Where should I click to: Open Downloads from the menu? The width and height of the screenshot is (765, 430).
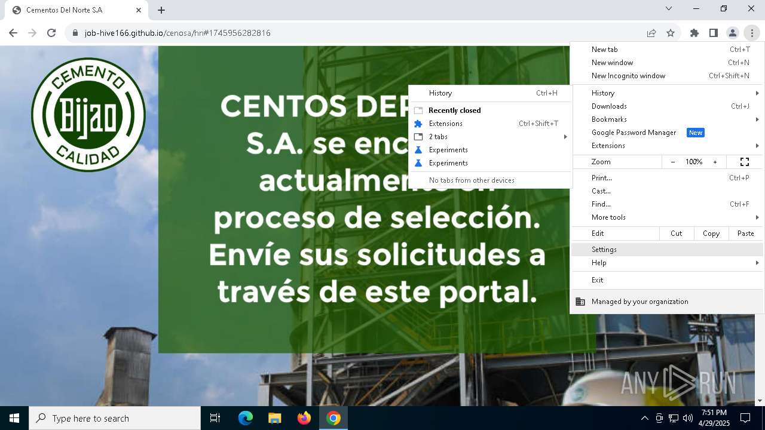coord(667,106)
